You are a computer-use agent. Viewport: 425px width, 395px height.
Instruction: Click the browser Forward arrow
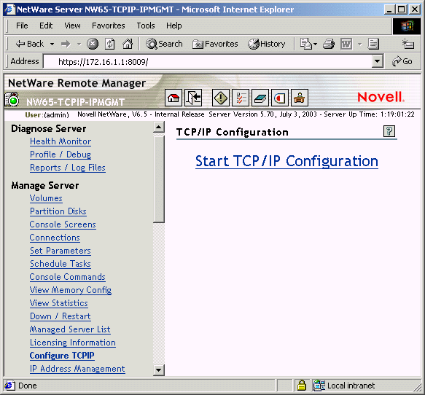[66, 44]
